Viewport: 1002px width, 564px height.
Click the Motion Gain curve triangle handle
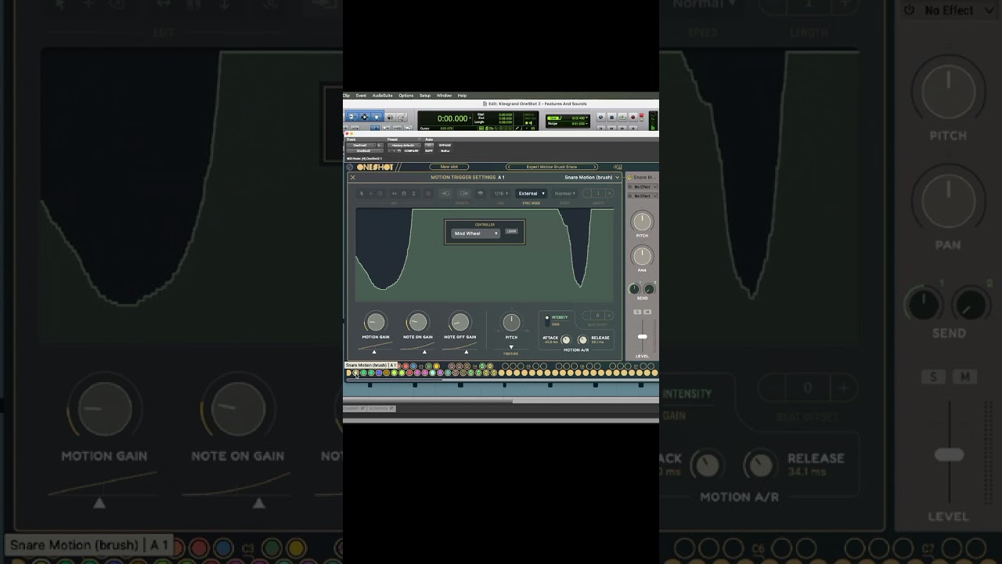[374, 352]
